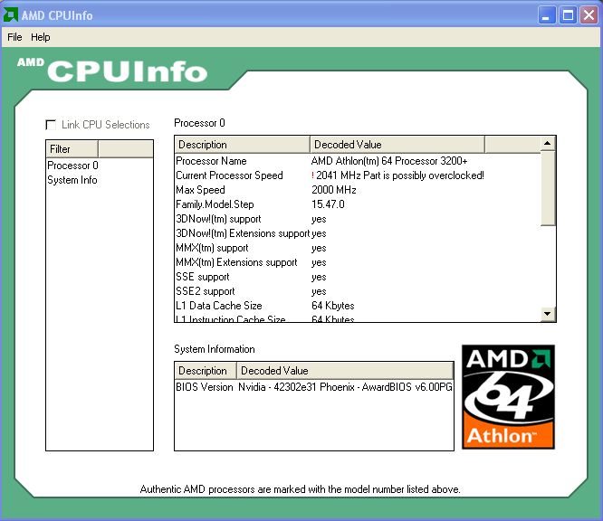This screenshot has height=521, width=603.
Task: Select the MMX(tm) Extensions support row
Action: (x=358, y=262)
